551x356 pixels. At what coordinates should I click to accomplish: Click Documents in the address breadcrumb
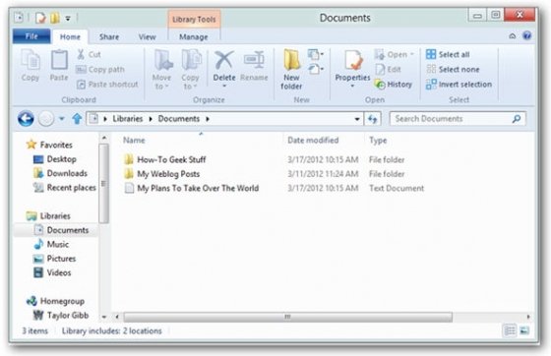178,119
